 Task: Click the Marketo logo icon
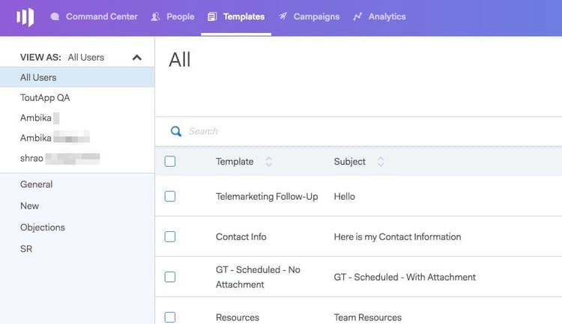pyautogui.click(x=25, y=16)
